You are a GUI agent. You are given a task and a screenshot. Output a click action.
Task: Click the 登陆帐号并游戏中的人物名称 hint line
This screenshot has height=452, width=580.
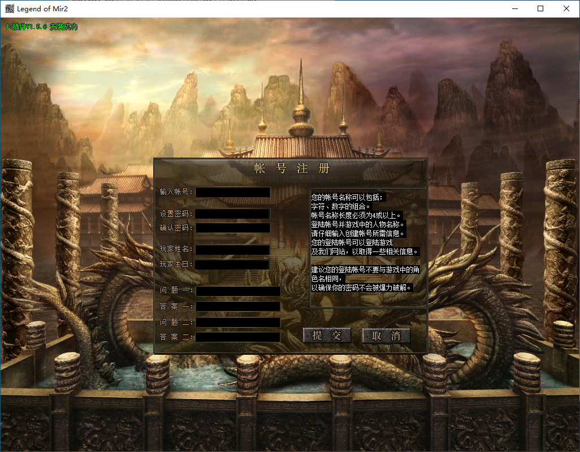[358, 225]
